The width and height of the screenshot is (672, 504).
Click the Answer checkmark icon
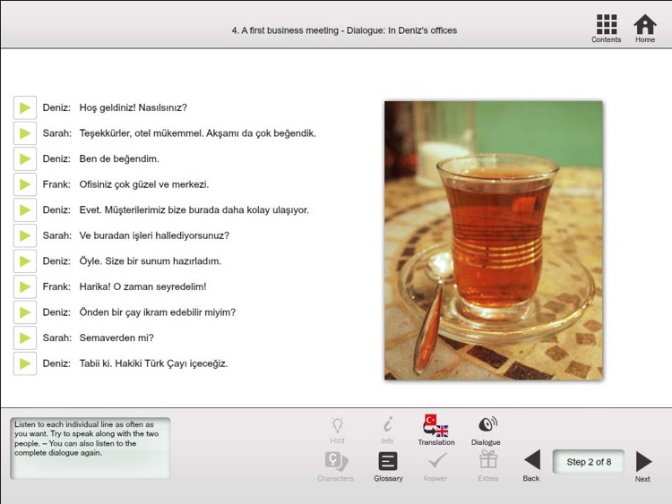click(435, 466)
